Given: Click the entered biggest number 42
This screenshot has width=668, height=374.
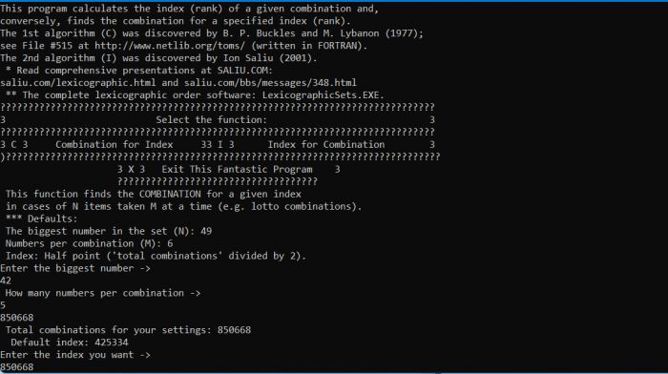Looking at the screenshot, I should 6,280.
